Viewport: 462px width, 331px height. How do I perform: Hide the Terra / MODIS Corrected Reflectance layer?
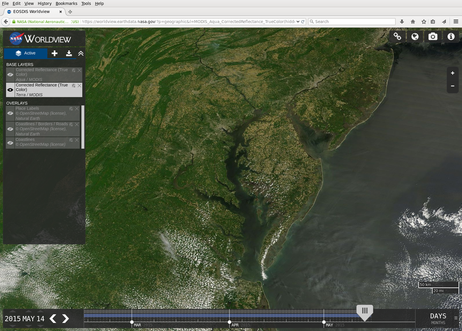tap(10, 89)
